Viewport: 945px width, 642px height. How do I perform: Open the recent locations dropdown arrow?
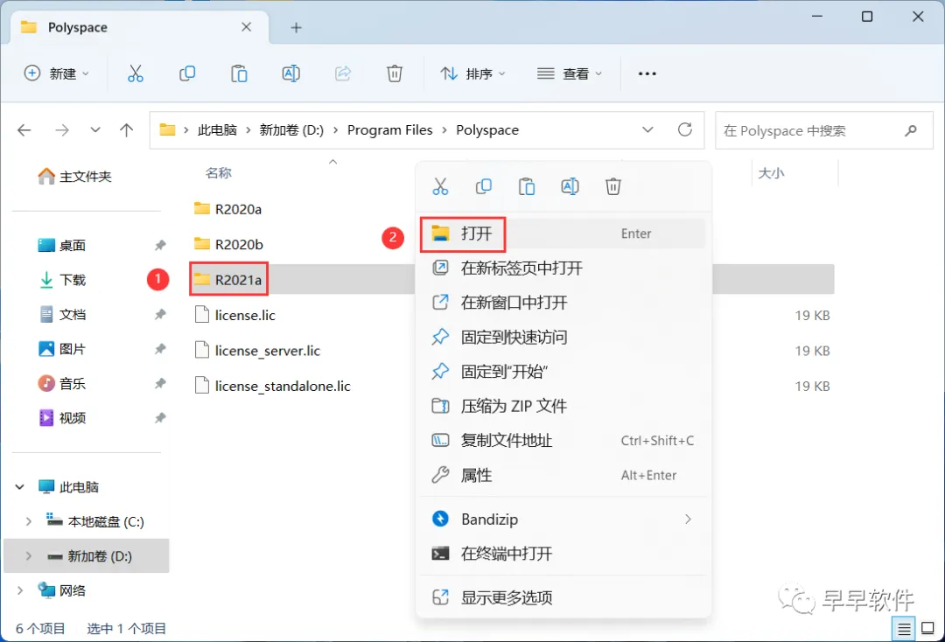(95, 130)
